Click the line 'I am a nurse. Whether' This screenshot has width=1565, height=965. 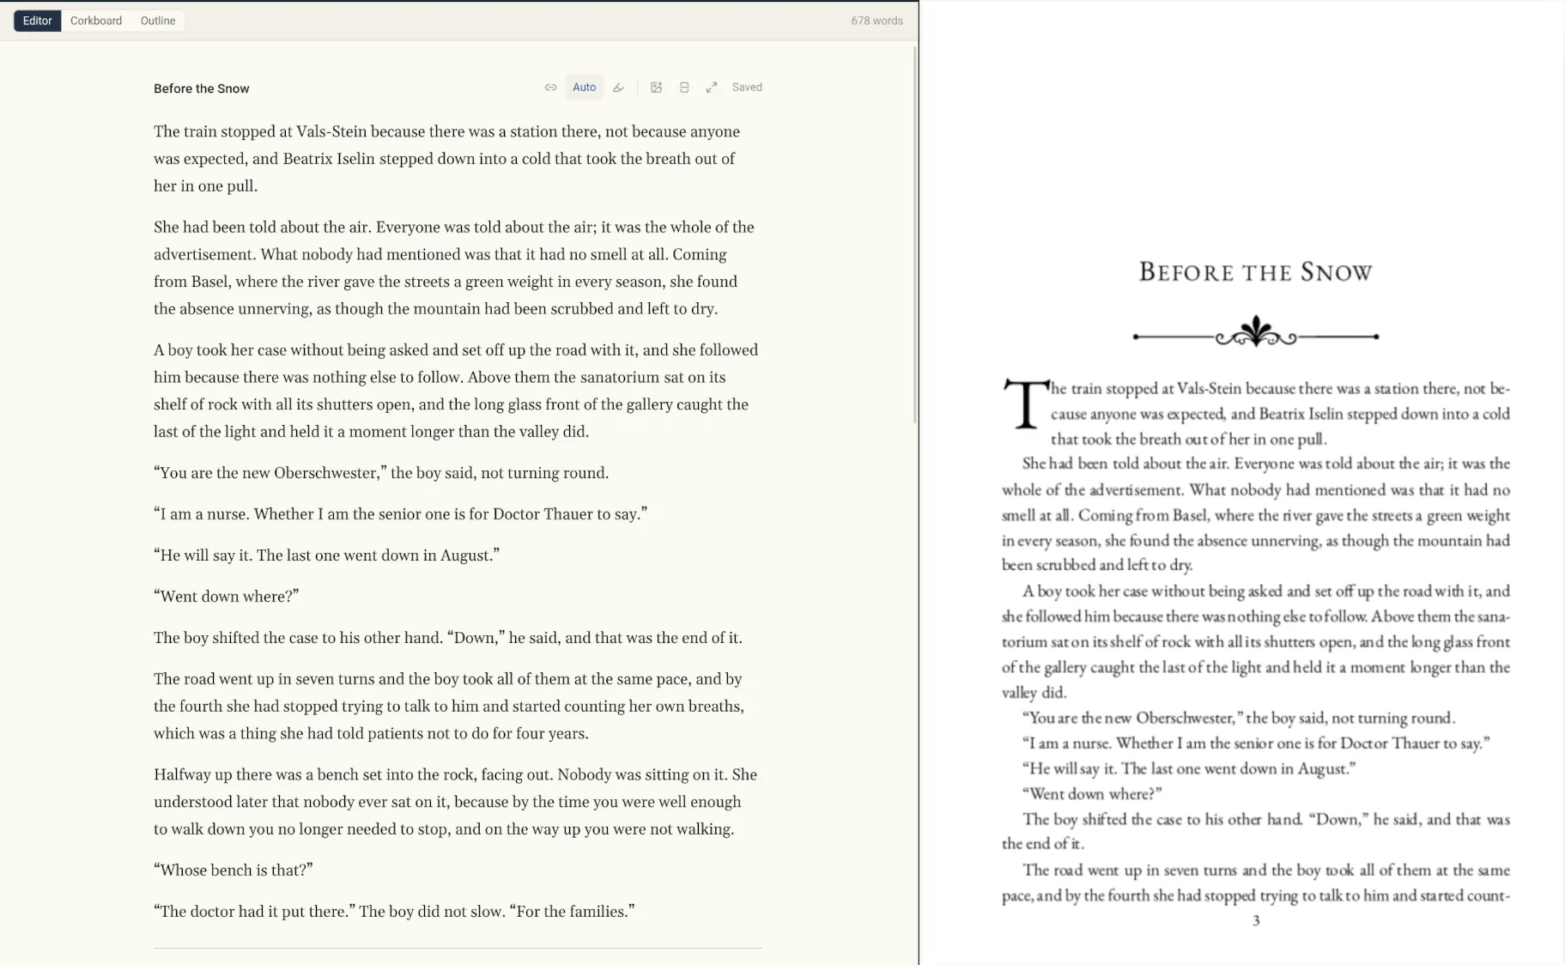tap(400, 514)
